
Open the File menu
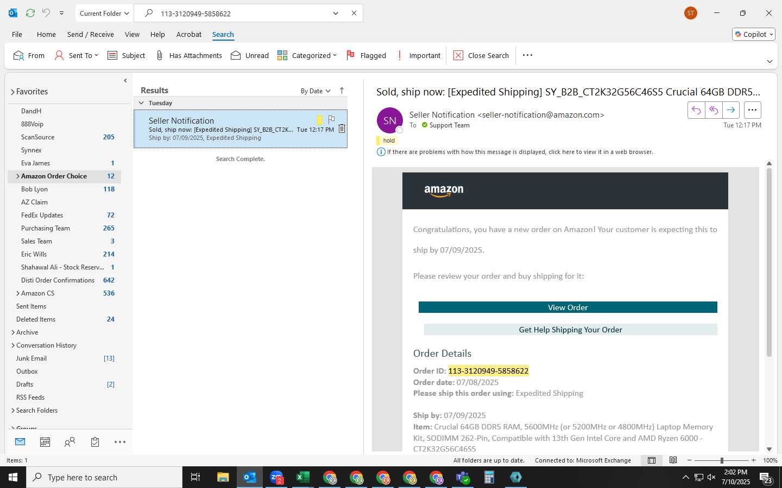click(x=17, y=34)
